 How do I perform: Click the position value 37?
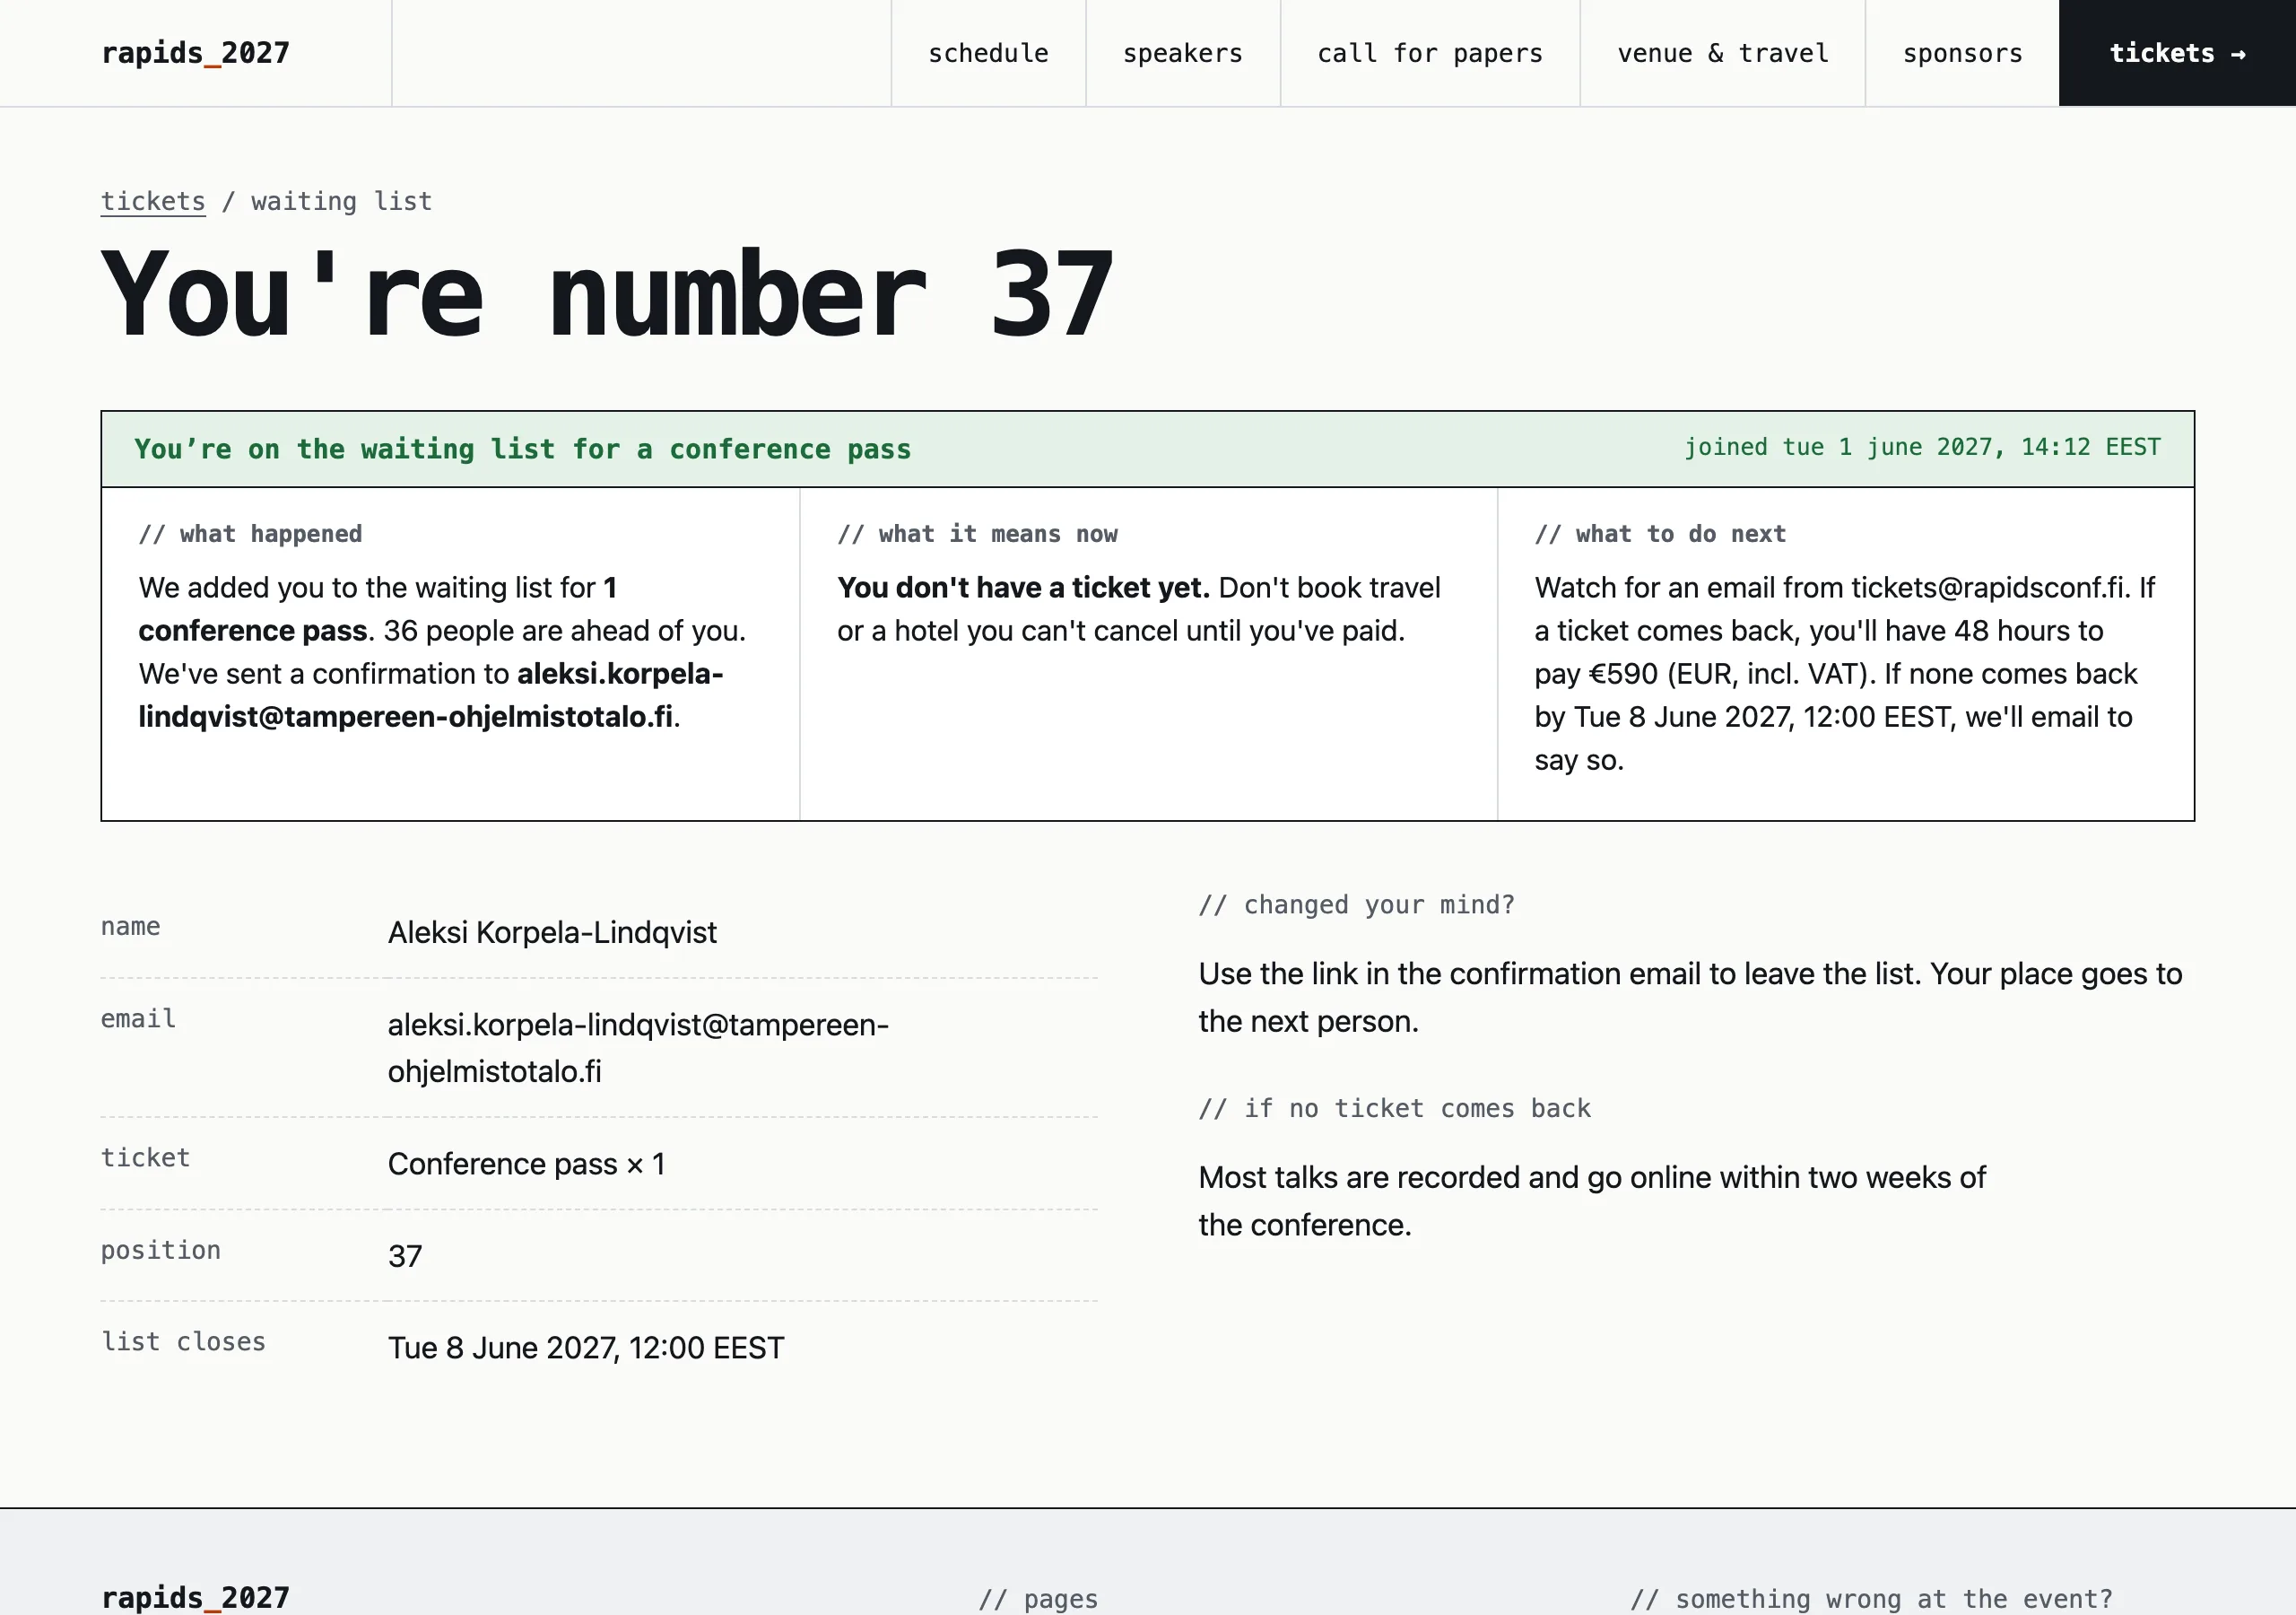[x=405, y=1256]
